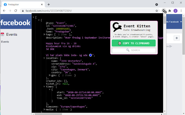Open the Events heading in the sidebar
185x115 pixels.
(12, 34)
